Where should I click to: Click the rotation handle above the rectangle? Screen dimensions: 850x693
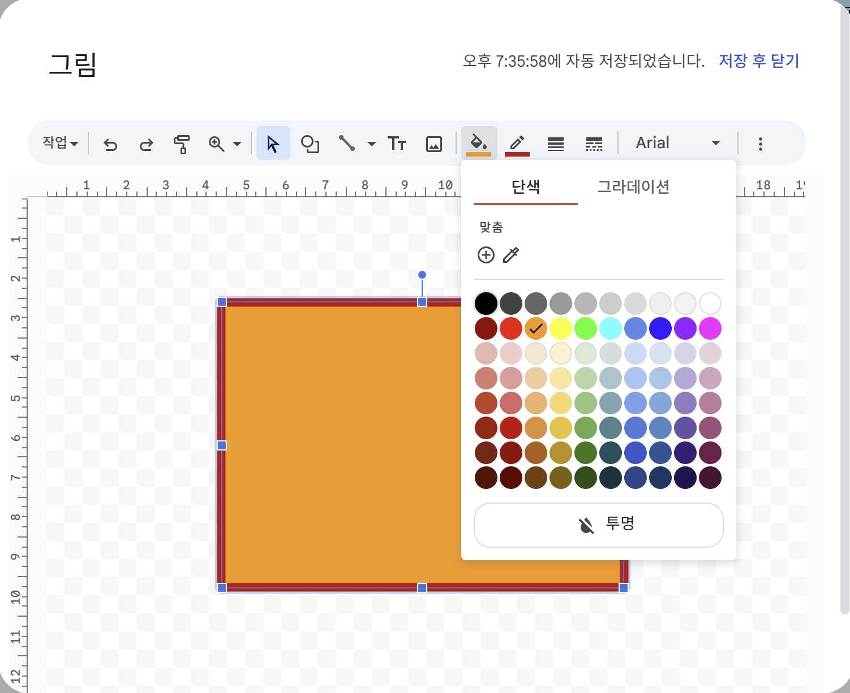tap(422, 275)
